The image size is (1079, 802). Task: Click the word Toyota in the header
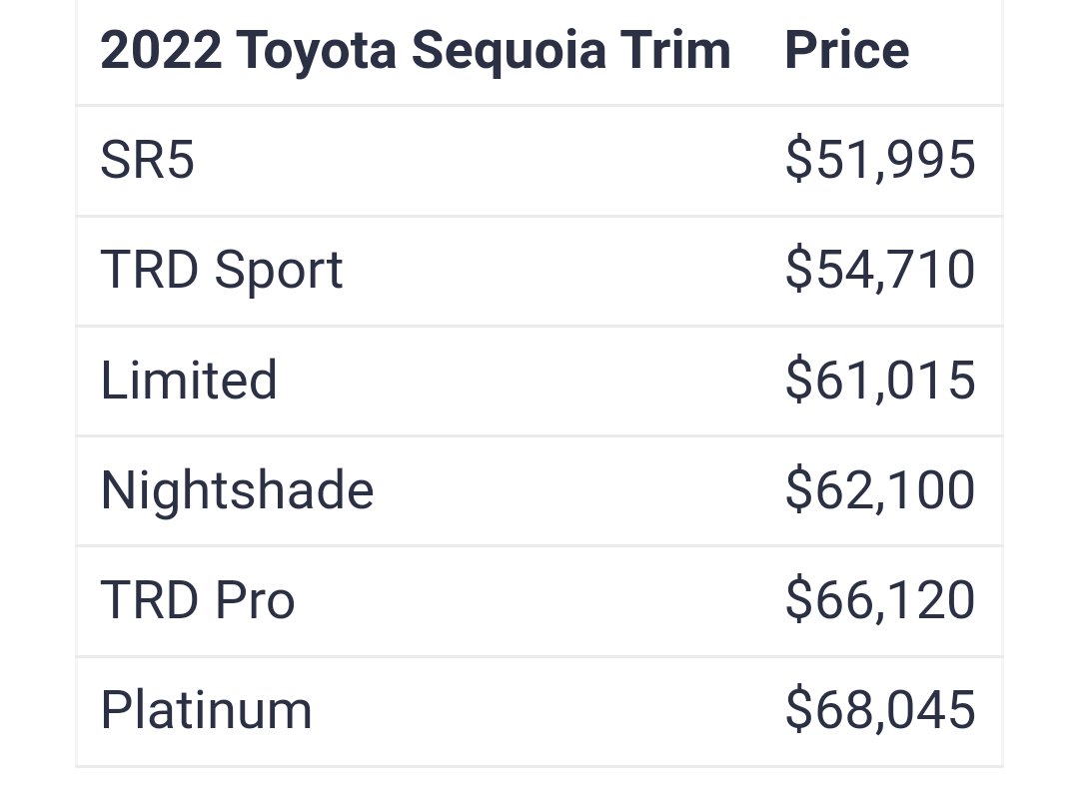(x=317, y=52)
